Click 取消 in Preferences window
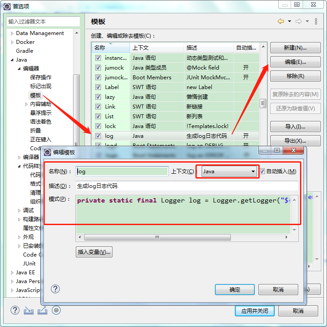 (x=298, y=311)
